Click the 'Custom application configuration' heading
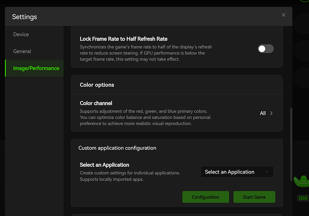Viewport: 309px width, 216px height. (x=117, y=148)
